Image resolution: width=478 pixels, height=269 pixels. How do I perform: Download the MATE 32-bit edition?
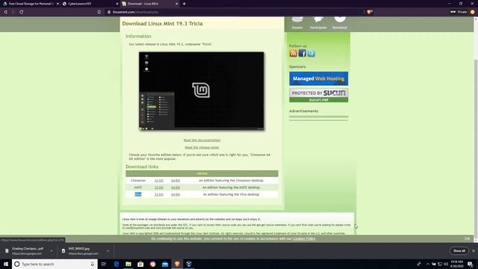coord(159,188)
